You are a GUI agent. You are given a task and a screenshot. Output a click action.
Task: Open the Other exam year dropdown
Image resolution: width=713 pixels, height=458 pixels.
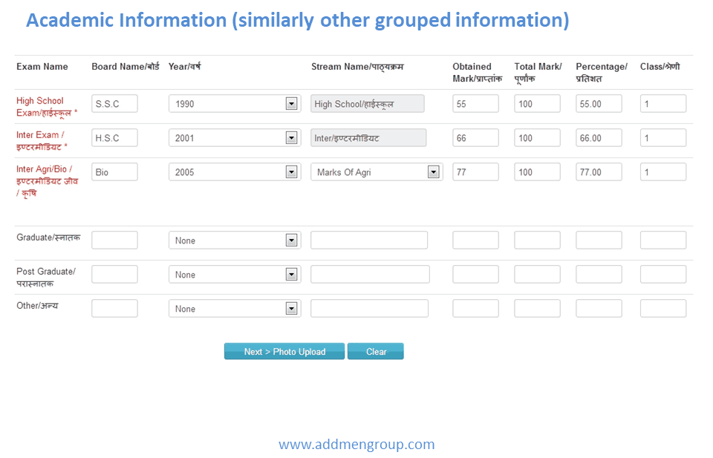234,309
